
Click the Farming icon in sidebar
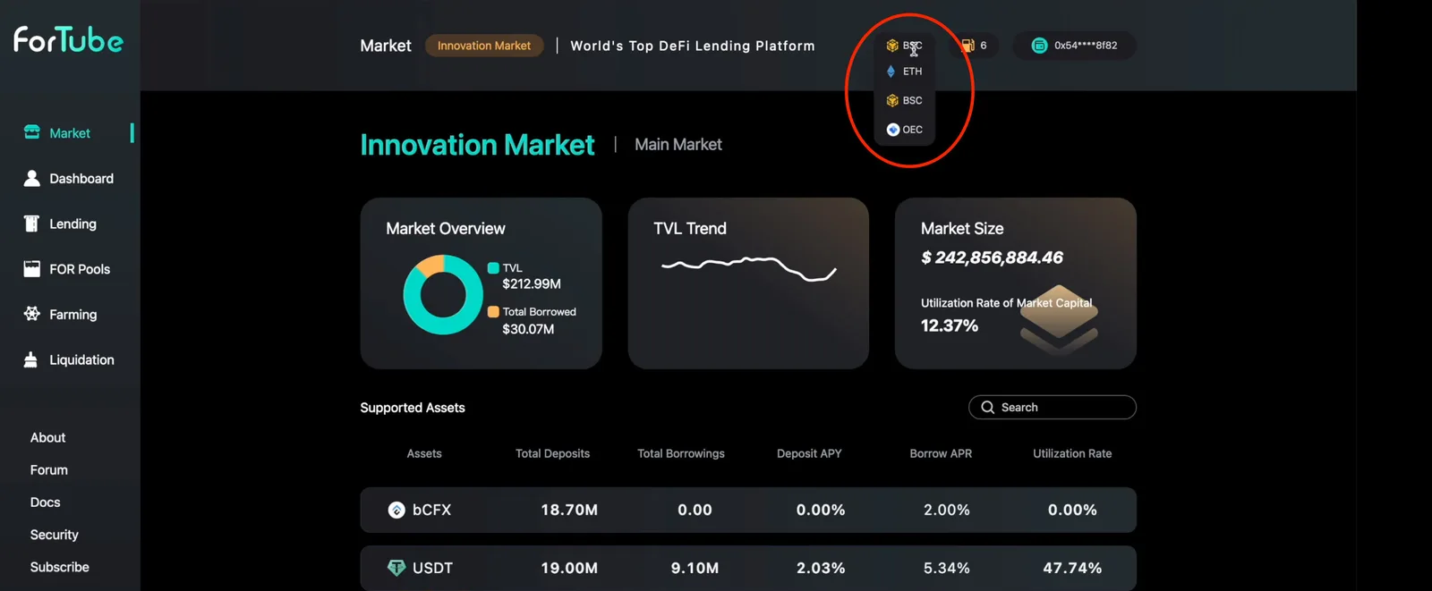(32, 314)
